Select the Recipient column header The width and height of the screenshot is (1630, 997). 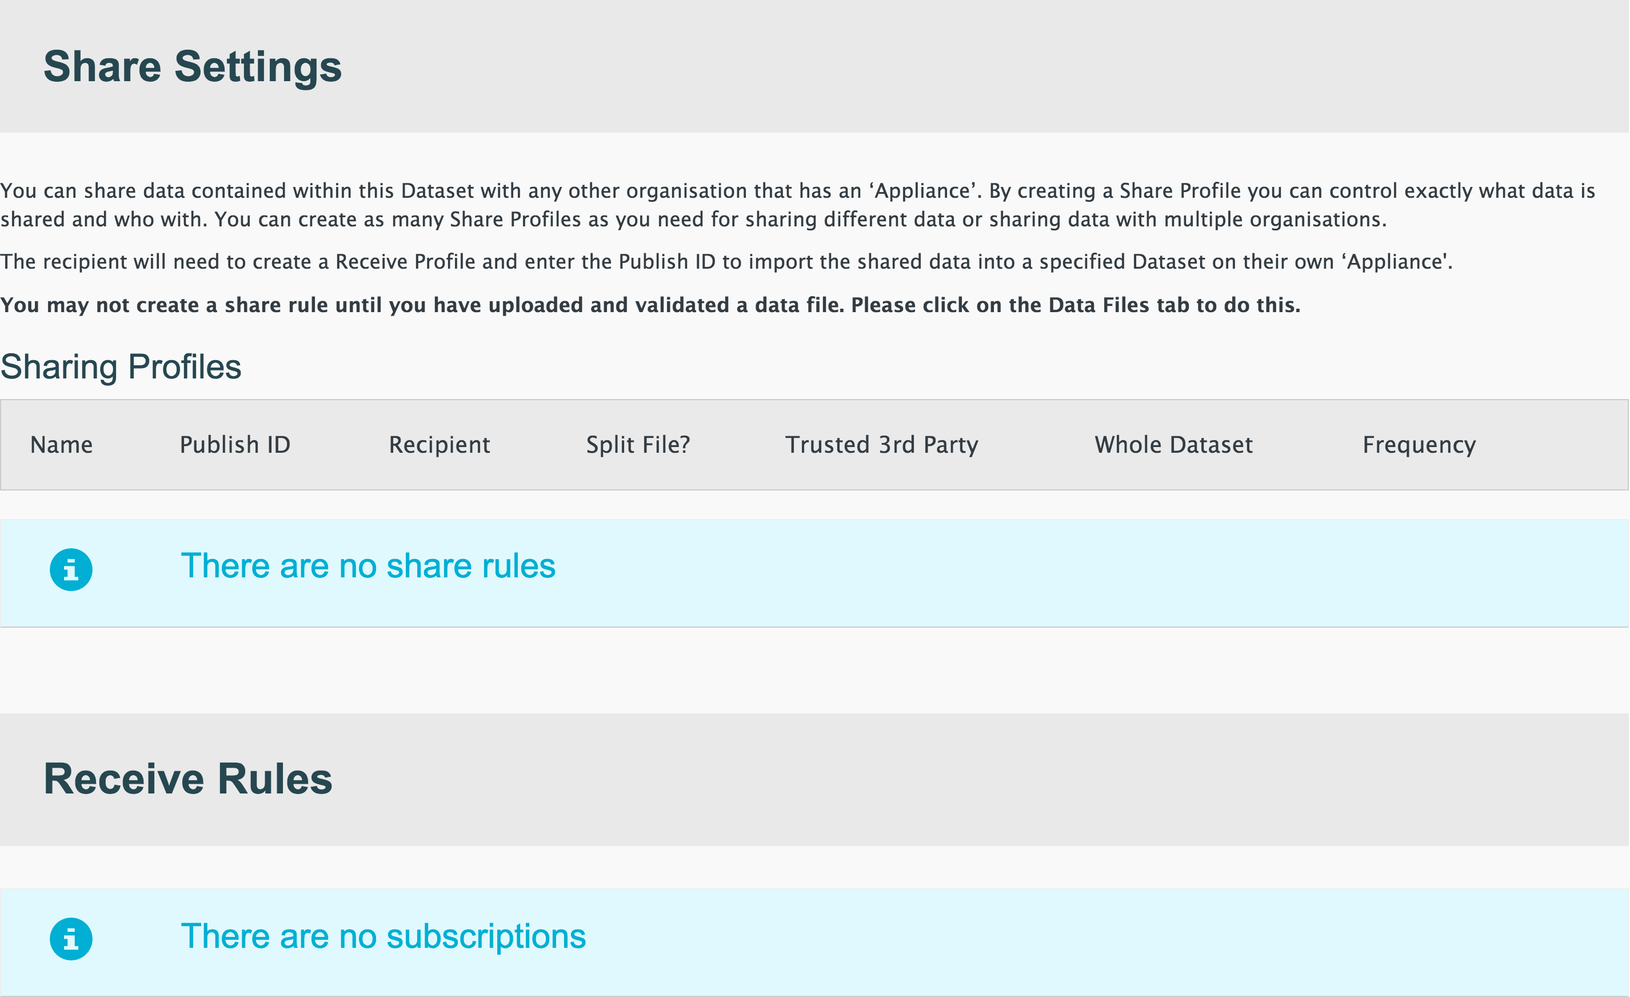click(440, 445)
